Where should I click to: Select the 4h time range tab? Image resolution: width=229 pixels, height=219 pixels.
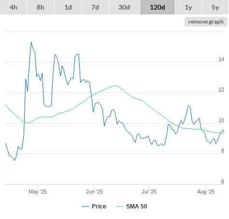[14, 7]
